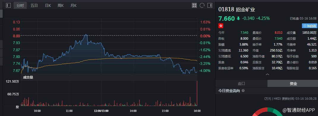Select the 资金 capital flow tab
318x116 pixels.
point(293,84)
